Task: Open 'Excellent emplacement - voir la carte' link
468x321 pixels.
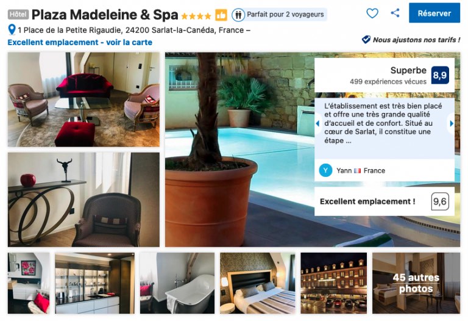Action: coord(80,43)
